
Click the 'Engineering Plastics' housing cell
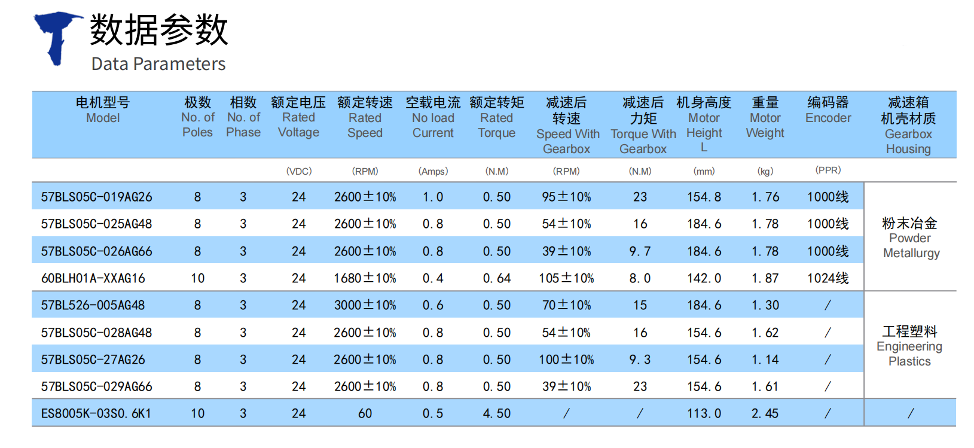coord(909,346)
